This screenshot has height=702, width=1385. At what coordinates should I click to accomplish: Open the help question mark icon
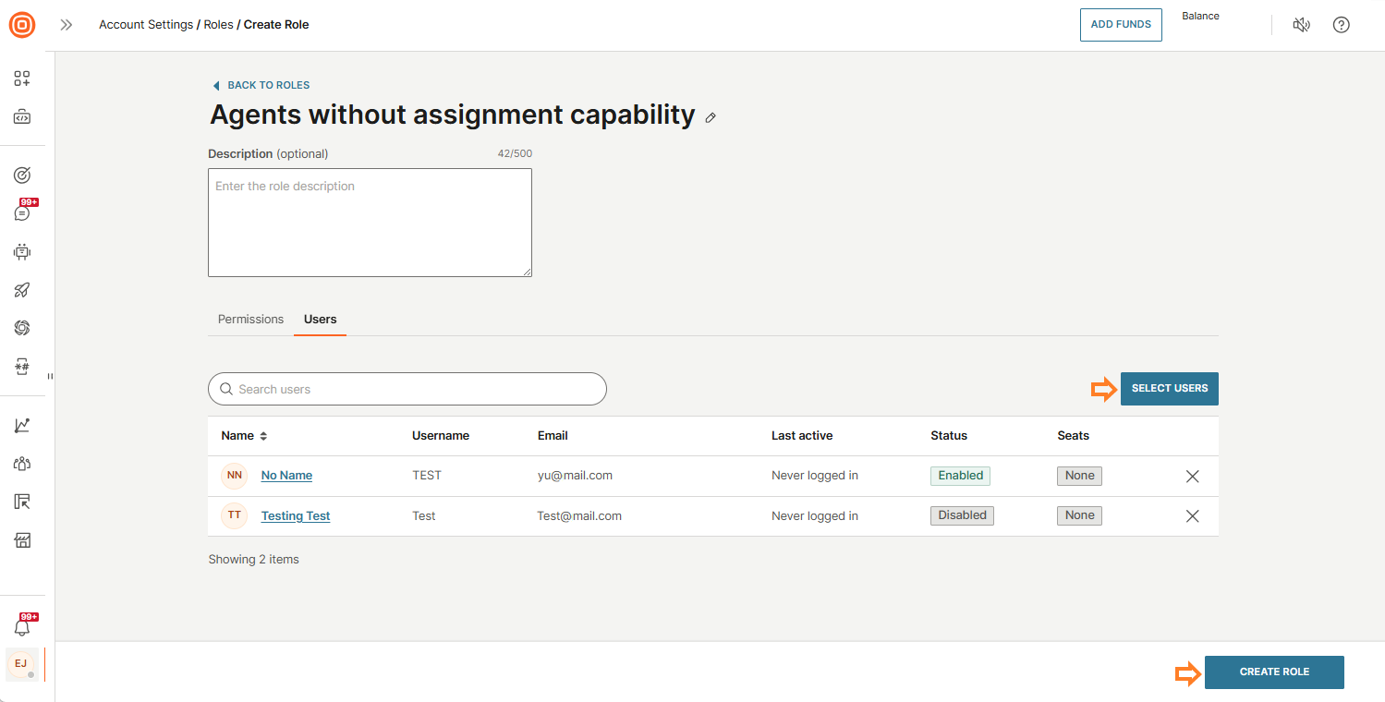[1341, 25]
